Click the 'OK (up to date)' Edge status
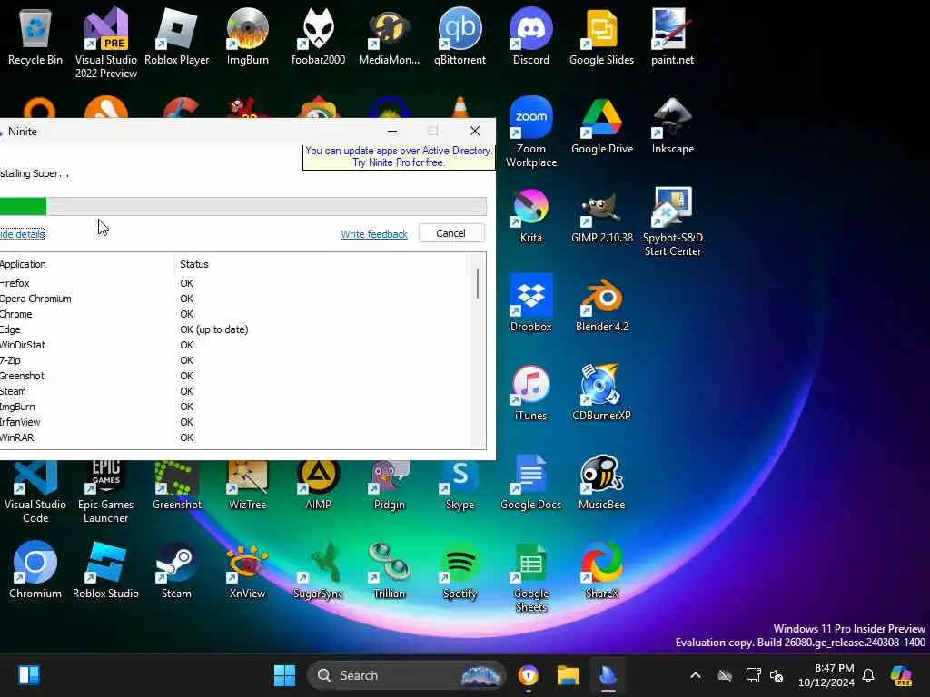The width and height of the screenshot is (930, 697). tap(214, 329)
